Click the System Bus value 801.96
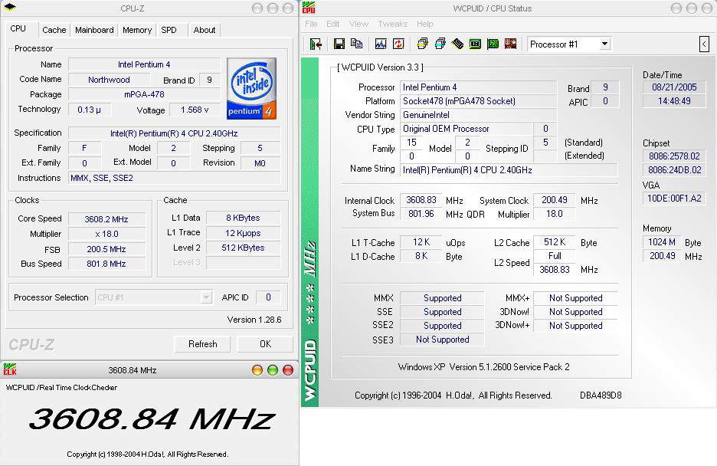 421,214
